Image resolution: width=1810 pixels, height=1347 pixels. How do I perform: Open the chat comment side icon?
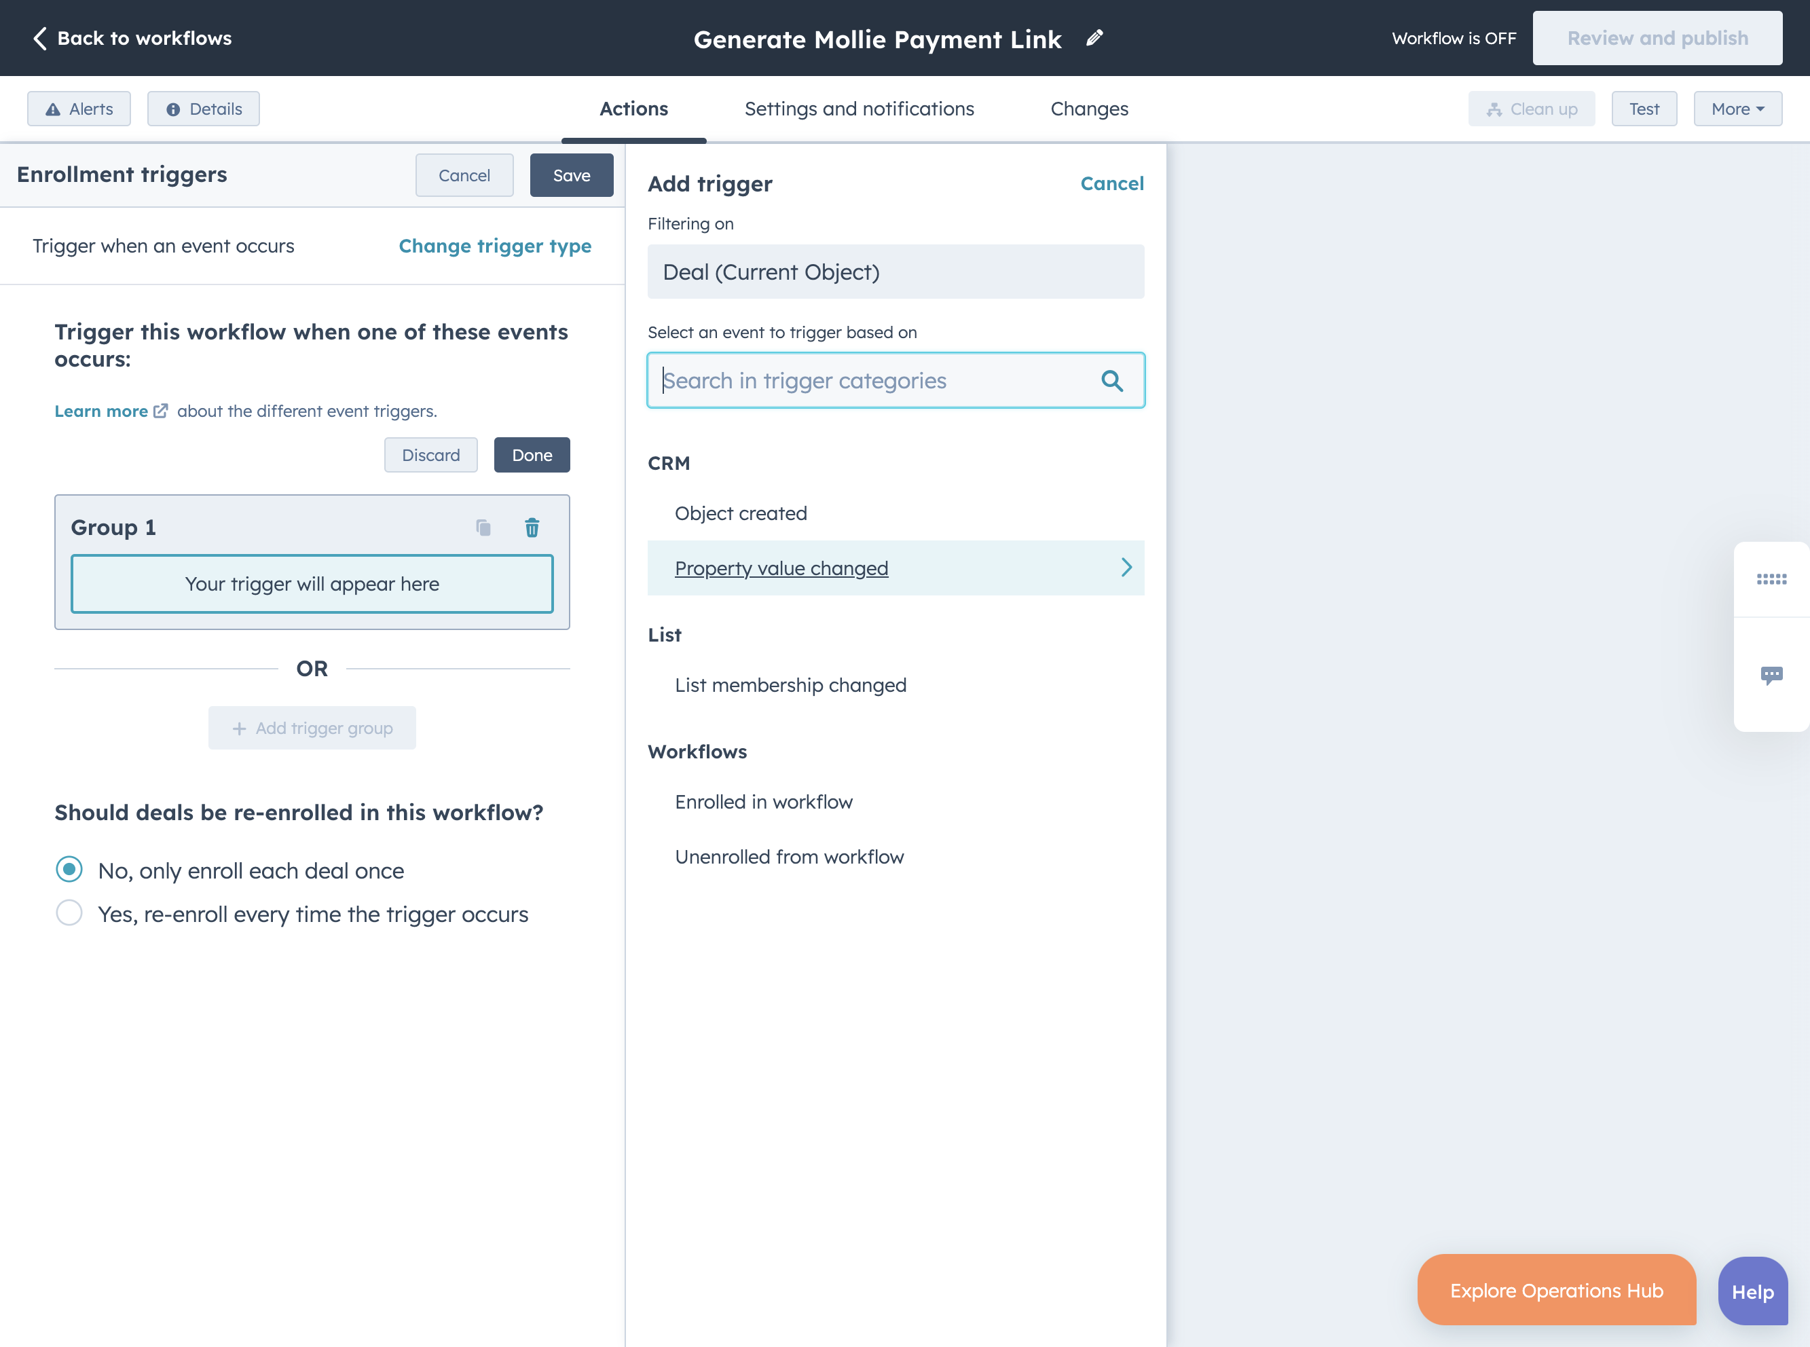[1771, 675]
